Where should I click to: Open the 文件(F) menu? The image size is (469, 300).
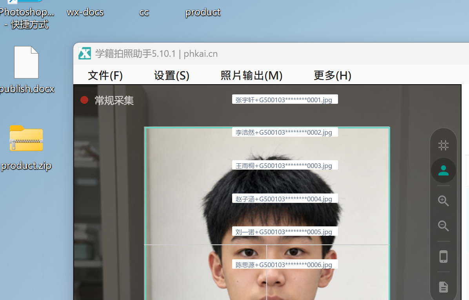point(105,75)
